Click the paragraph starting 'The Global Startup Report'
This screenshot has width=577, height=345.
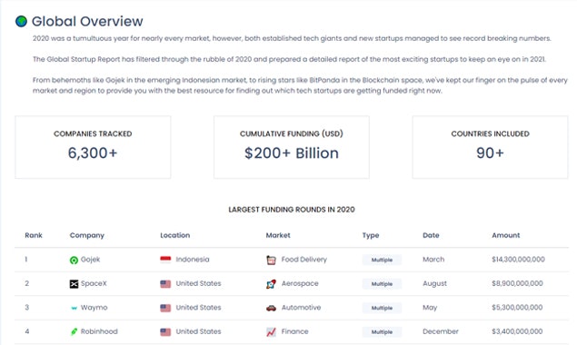pos(289,59)
